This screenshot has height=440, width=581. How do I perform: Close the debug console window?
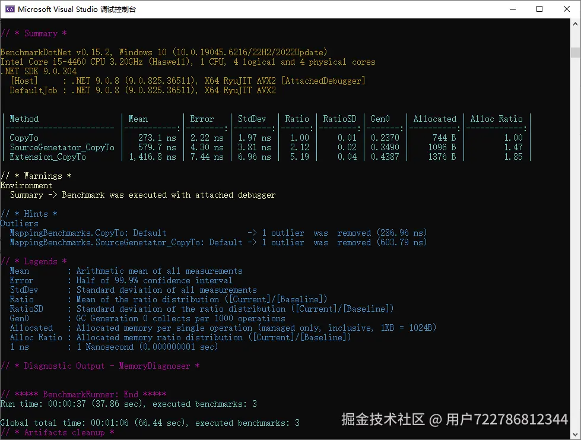point(567,10)
